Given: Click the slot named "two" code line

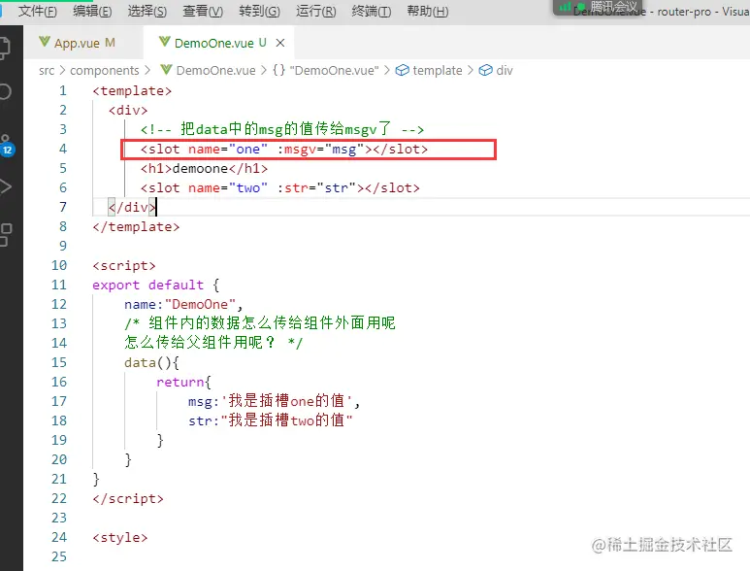Looking at the screenshot, I should [x=279, y=188].
